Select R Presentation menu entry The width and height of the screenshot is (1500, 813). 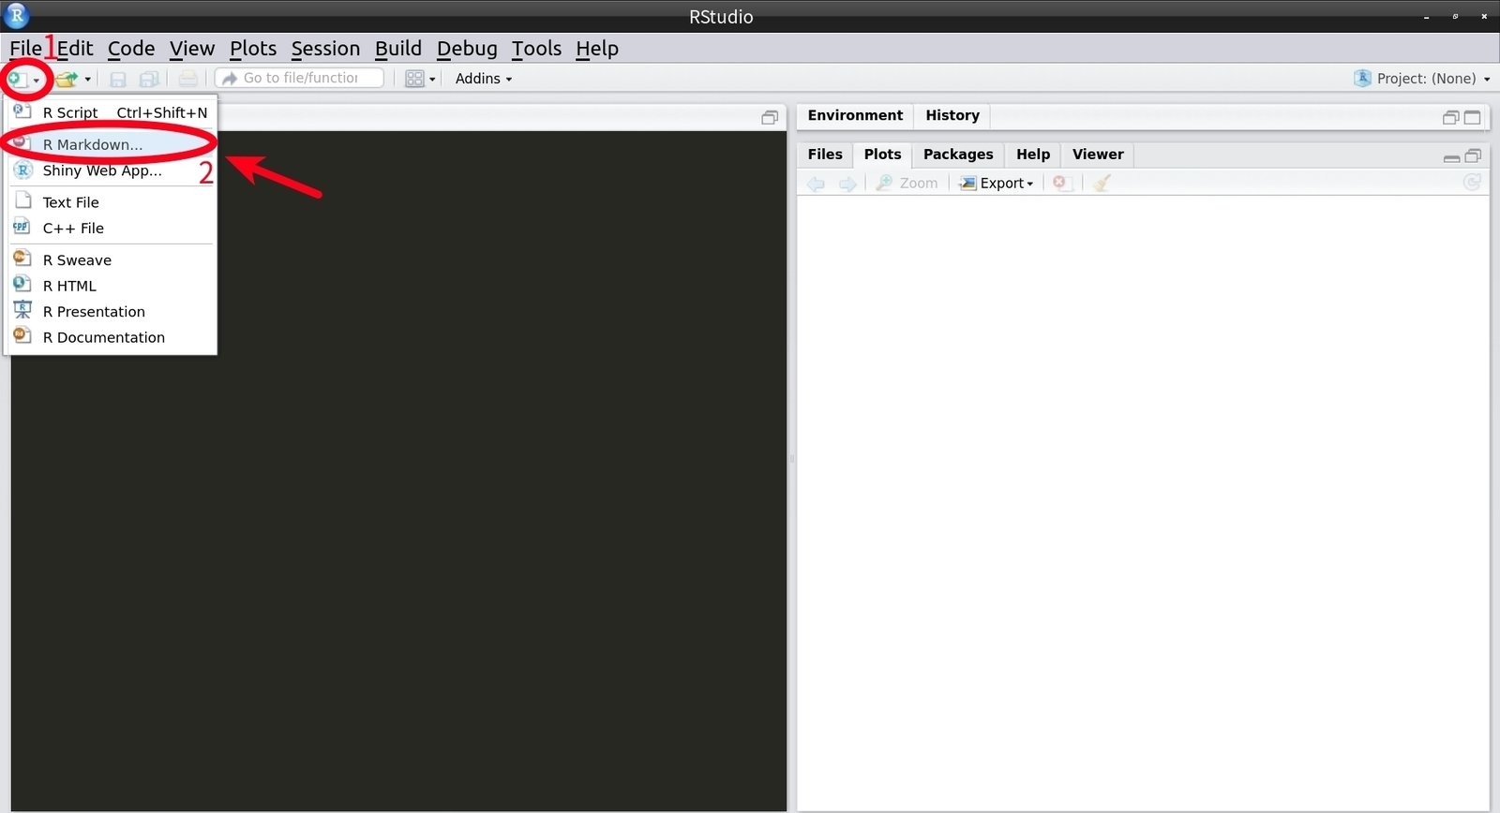[112, 312]
